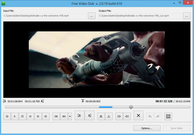Click the step forward arrow button

point(46,116)
